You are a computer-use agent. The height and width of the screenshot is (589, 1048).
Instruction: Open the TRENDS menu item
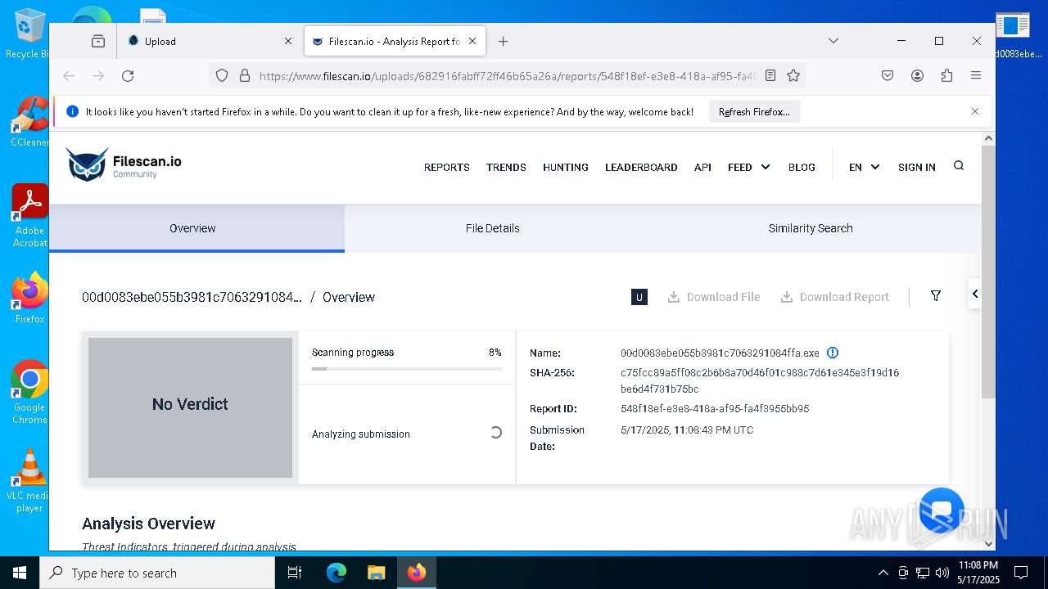(506, 167)
